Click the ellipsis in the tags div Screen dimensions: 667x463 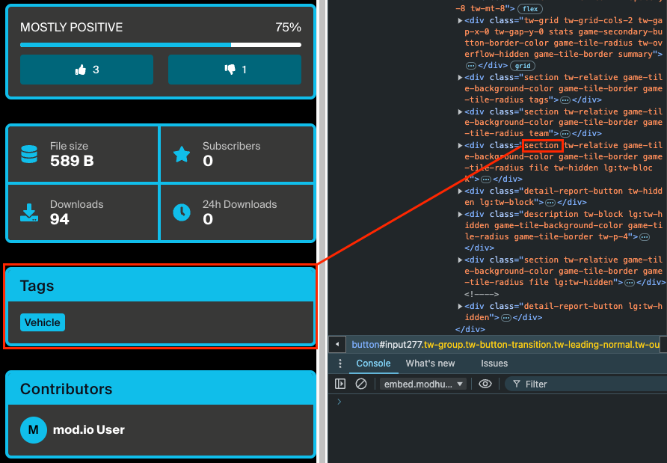565,100
